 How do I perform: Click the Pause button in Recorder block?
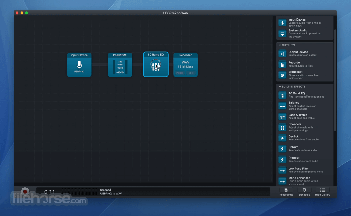pos(180,73)
